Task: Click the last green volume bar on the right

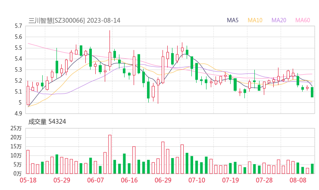Action: click(x=312, y=169)
